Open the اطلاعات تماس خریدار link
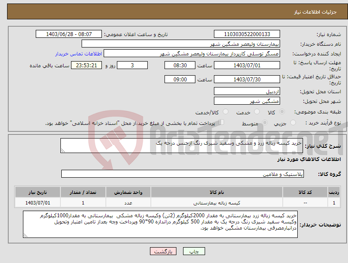This screenshot has width=348, height=263. click(79, 54)
